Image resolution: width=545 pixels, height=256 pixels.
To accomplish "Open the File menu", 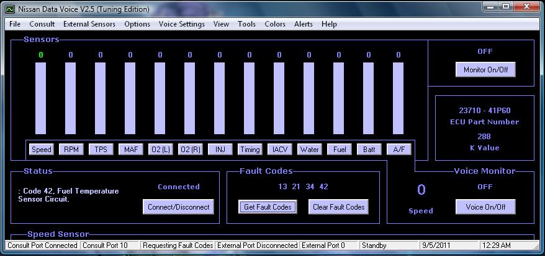I will pyautogui.click(x=15, y=24).
